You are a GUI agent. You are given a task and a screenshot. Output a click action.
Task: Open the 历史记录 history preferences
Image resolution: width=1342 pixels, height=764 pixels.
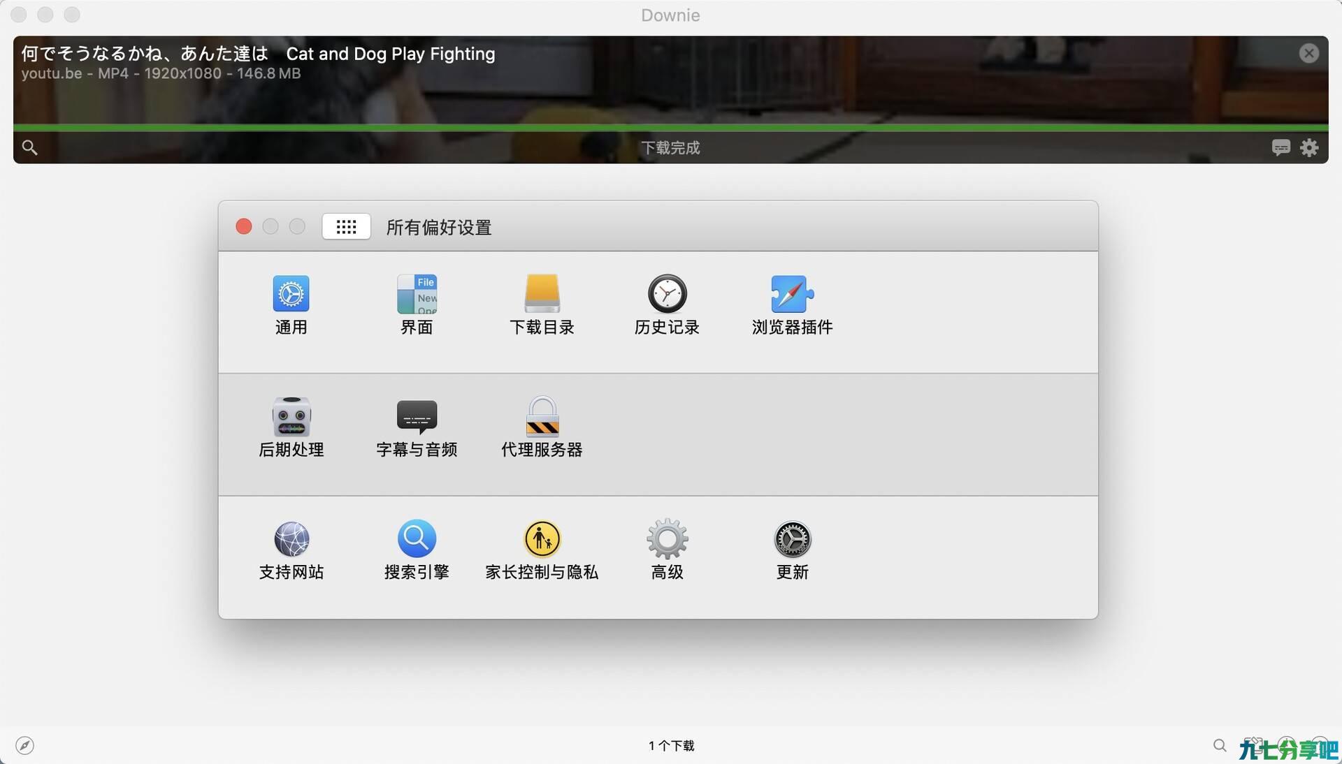point(667,304)
